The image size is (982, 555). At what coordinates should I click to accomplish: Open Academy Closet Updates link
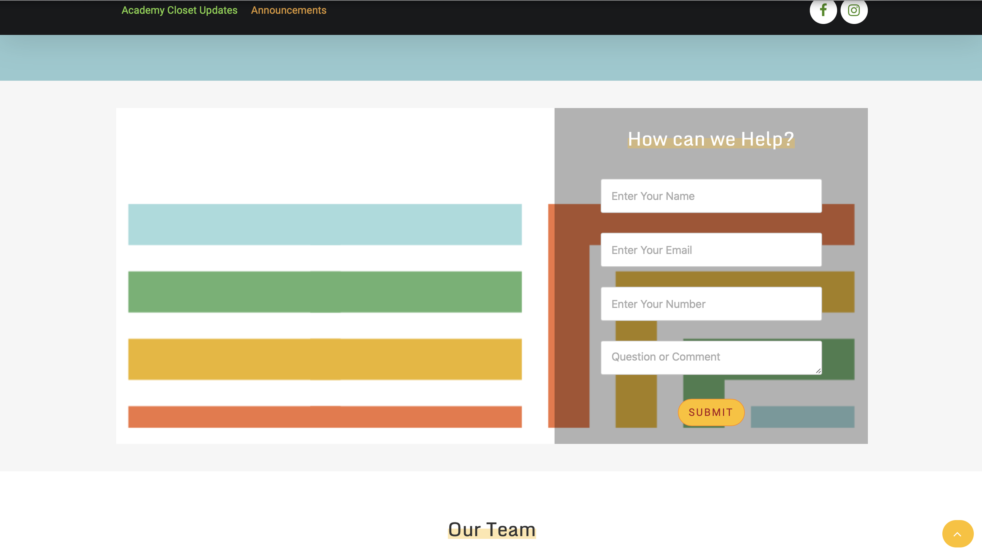(179, 10)
